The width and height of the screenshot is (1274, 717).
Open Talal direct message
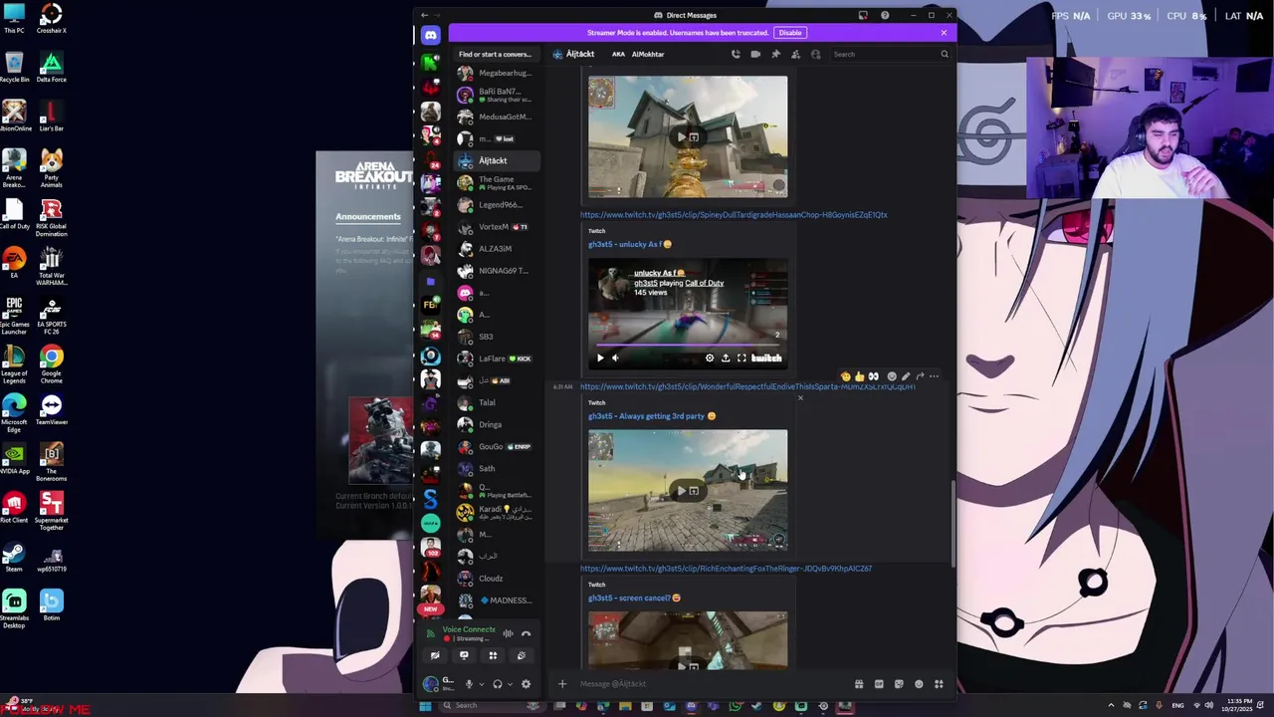(497, 402)
